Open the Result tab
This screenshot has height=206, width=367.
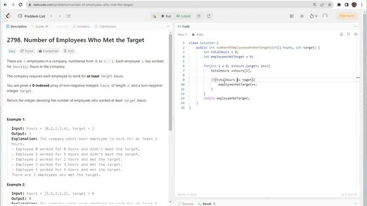pos(205,204)
